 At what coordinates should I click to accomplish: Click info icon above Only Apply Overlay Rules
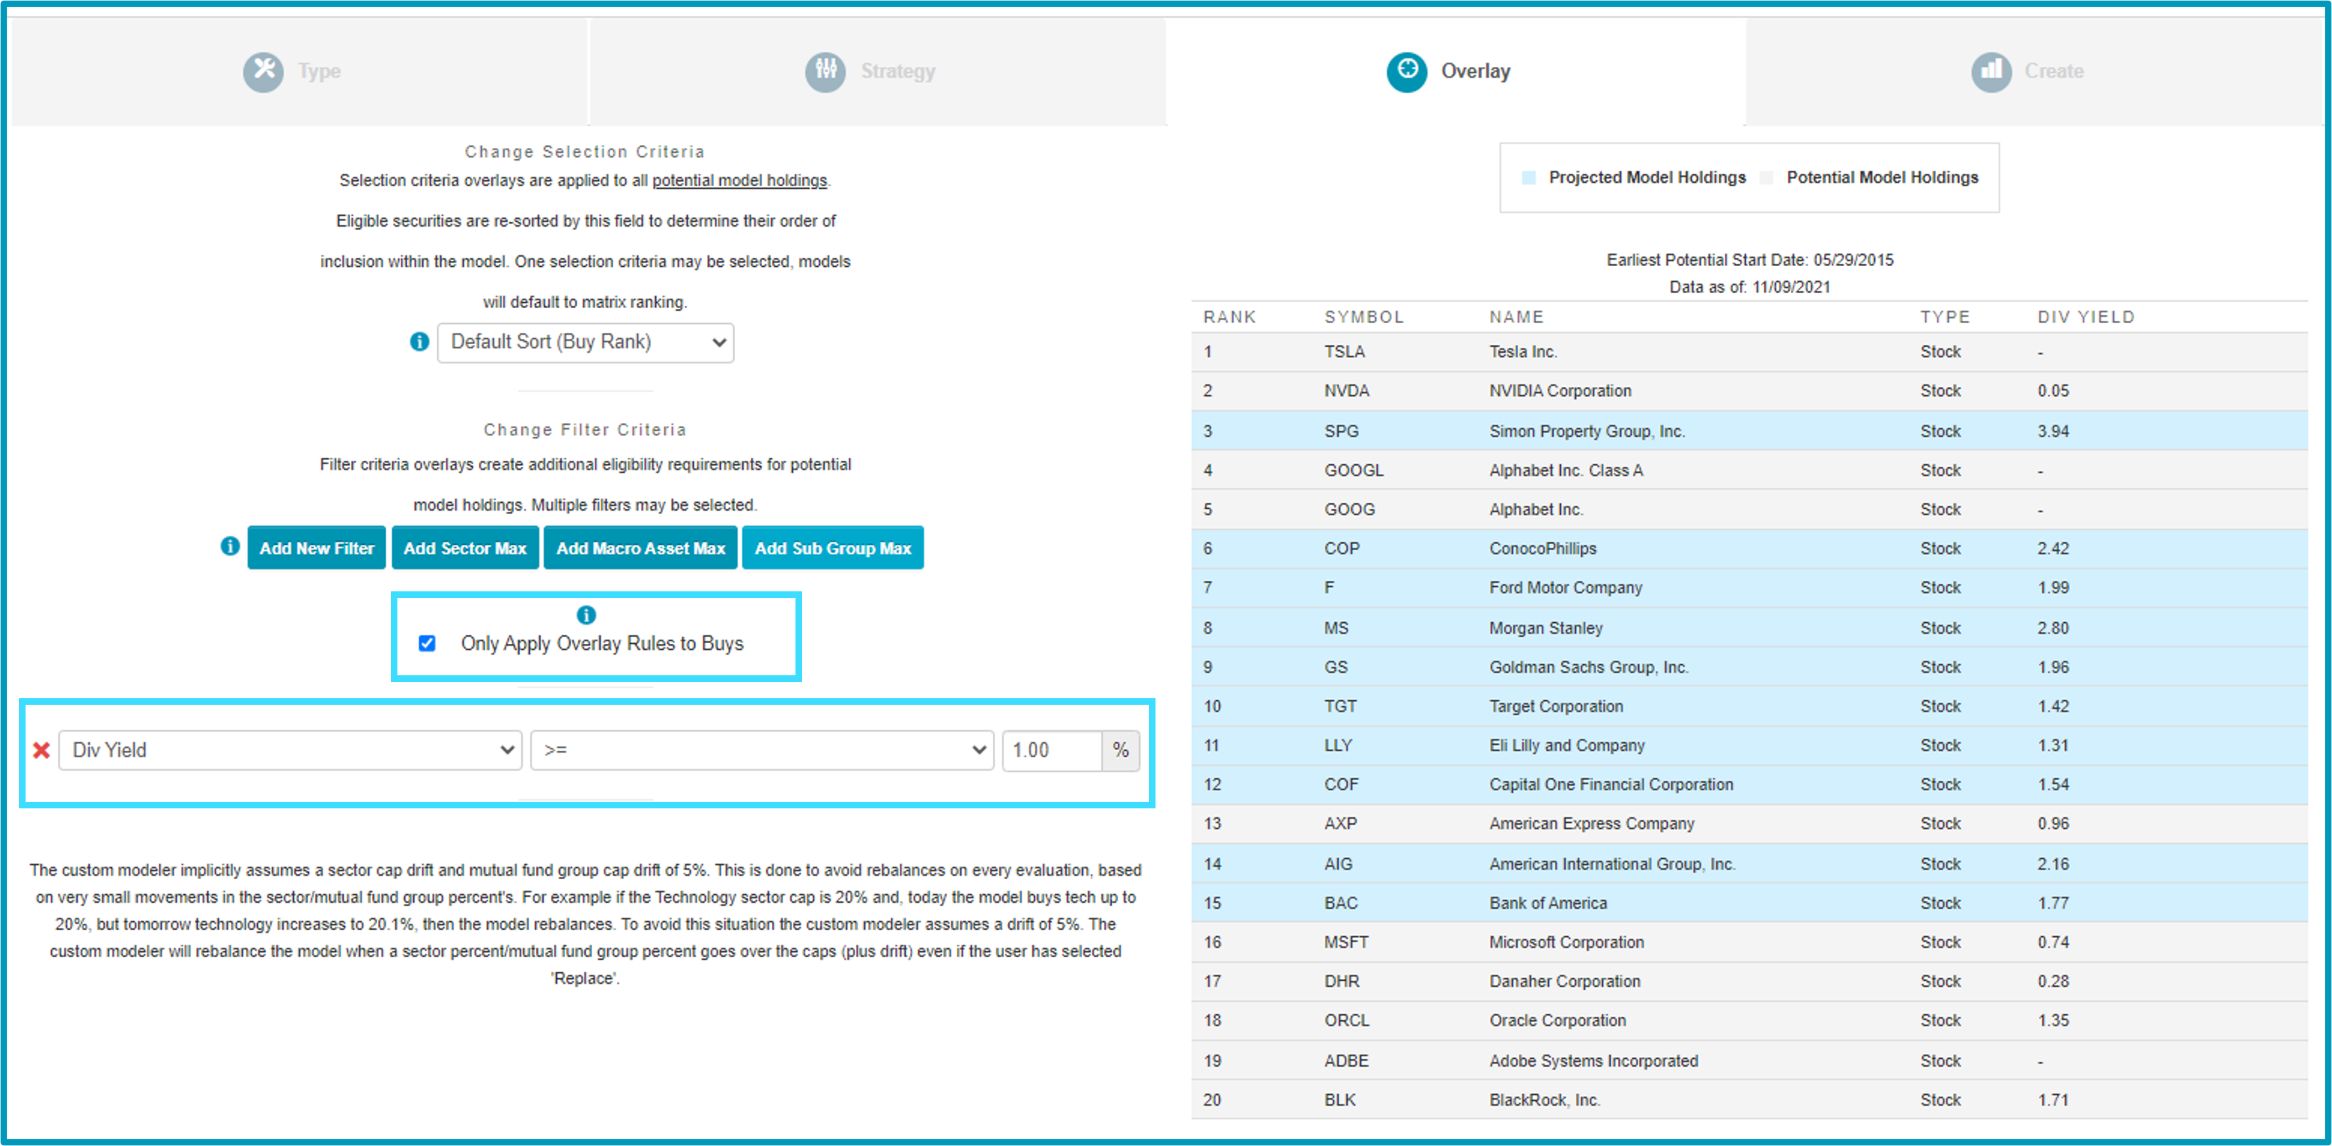(587, 615)
